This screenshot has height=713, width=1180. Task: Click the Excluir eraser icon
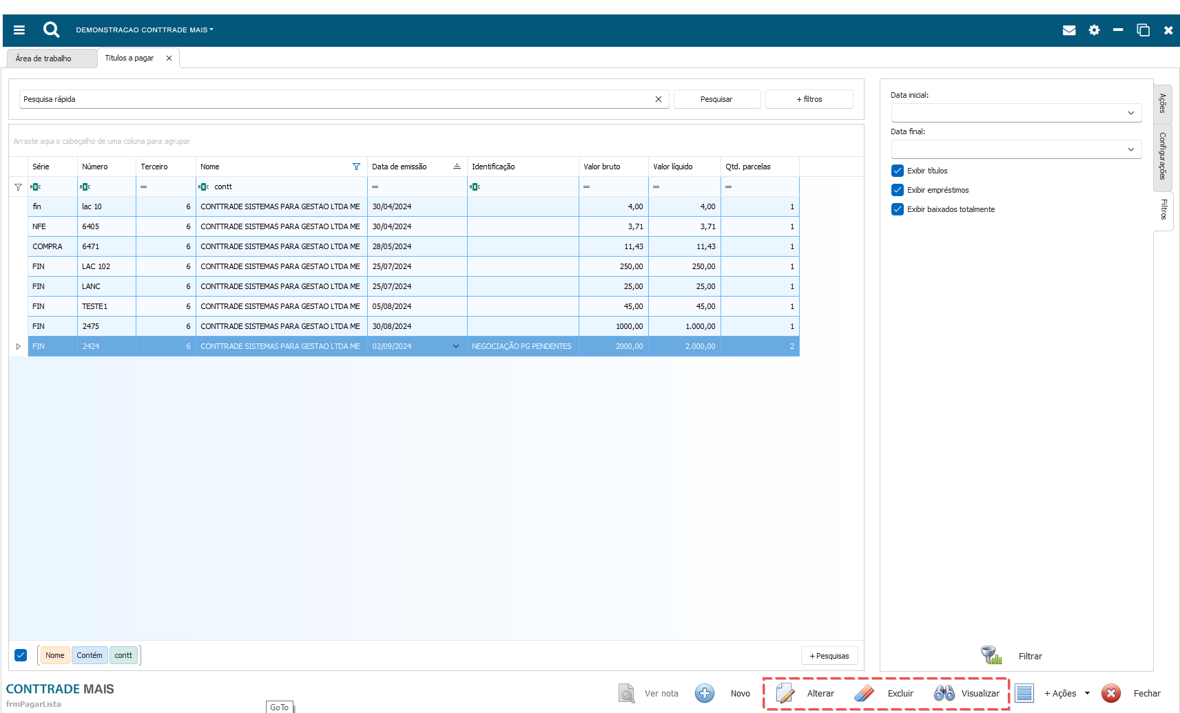point(864,693)
